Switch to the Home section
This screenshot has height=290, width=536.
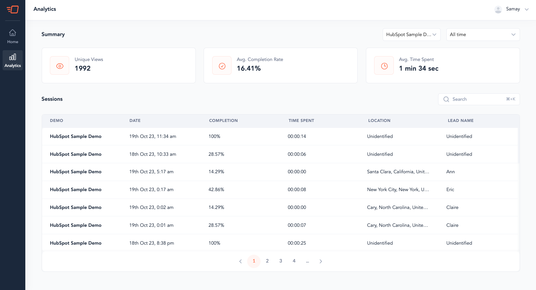point(13,36)
